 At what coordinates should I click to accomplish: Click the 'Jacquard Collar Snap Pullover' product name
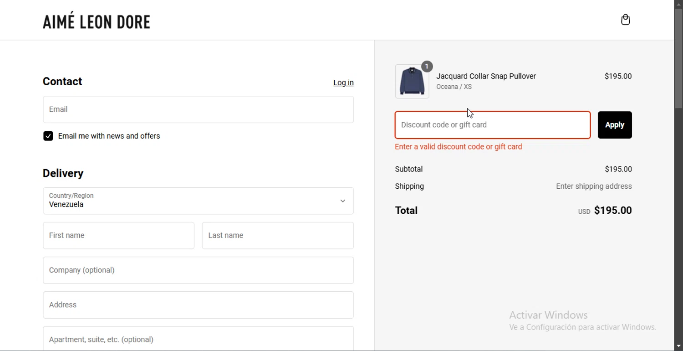coord(486,76)
